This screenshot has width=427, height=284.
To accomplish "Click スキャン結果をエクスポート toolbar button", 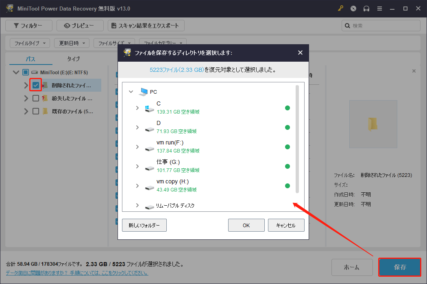I will point(146,26).
